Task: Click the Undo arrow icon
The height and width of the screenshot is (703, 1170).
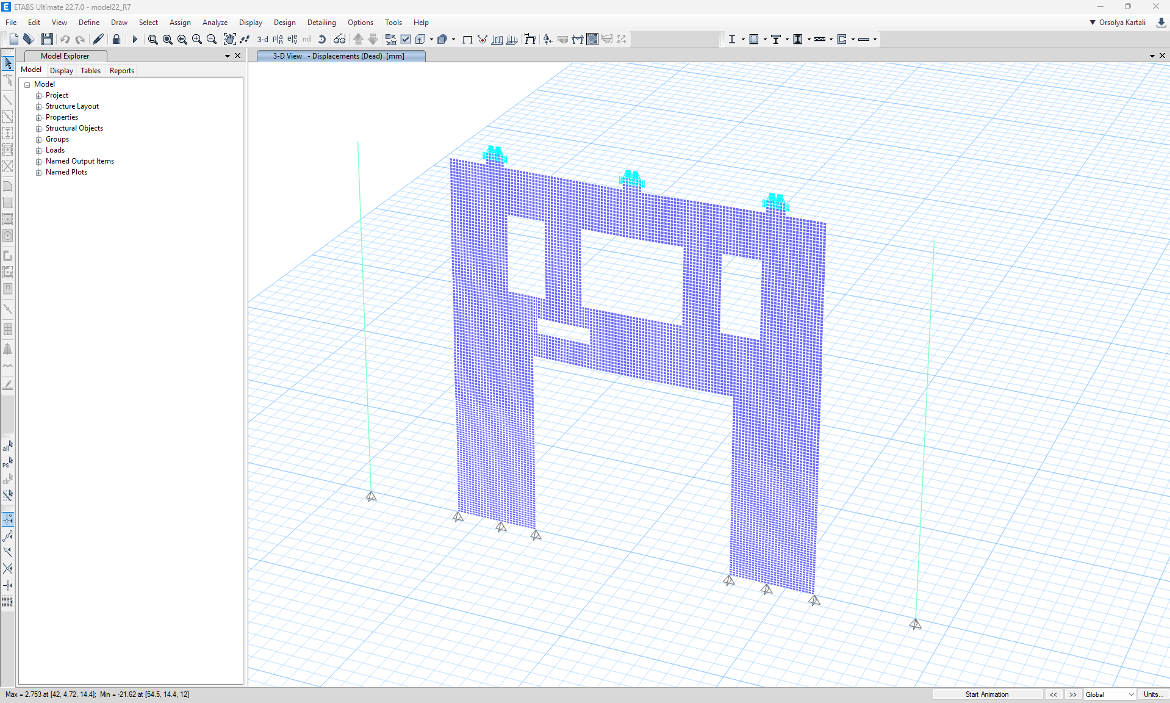Action: point(65,39)
